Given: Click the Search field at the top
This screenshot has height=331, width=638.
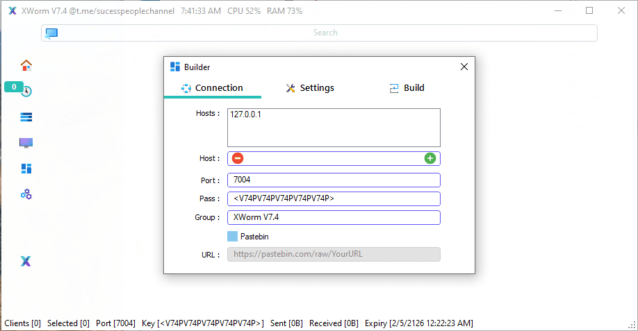Looking at the screenshot, I should tap(319, 33).
